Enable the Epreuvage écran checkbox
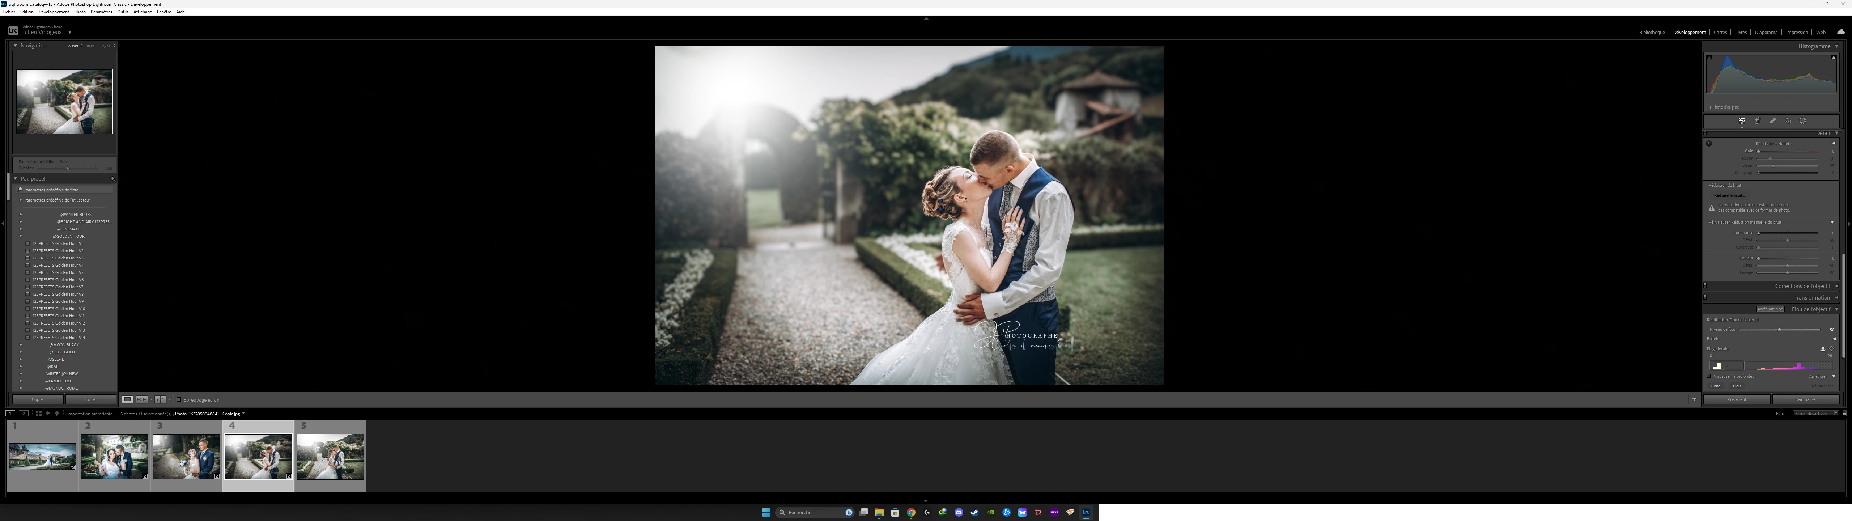 (x=179, y=399)
